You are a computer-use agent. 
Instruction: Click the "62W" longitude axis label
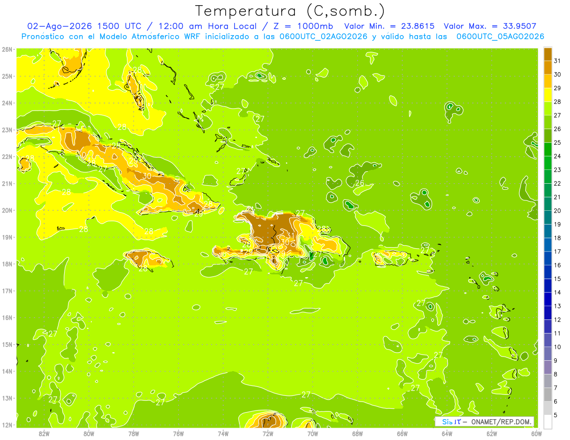pos(492,433)
